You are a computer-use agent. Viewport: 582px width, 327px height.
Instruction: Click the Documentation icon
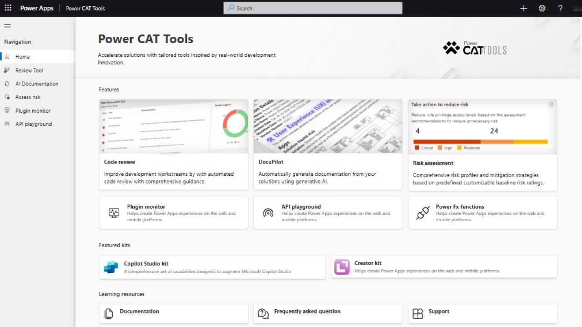click(x=108, y=313)
